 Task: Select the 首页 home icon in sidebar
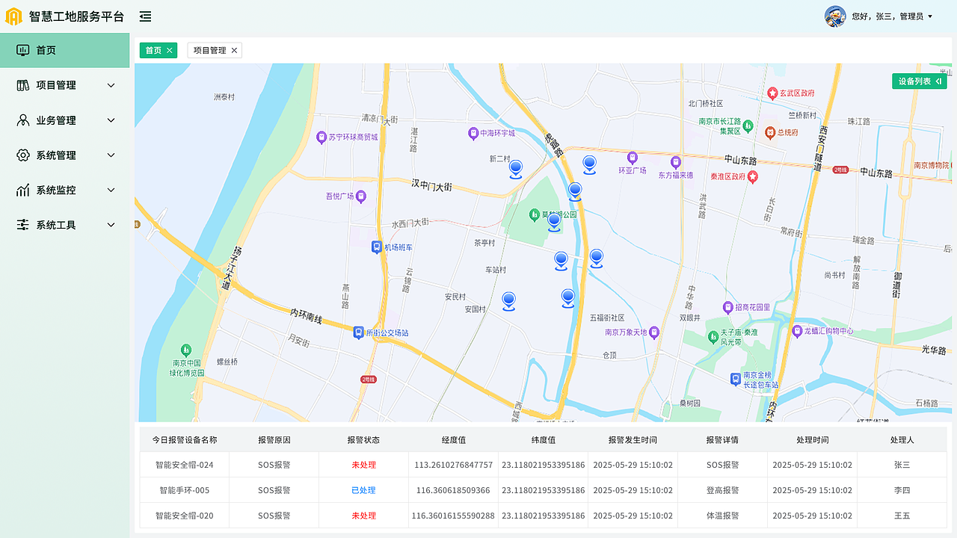click(23, 50)
